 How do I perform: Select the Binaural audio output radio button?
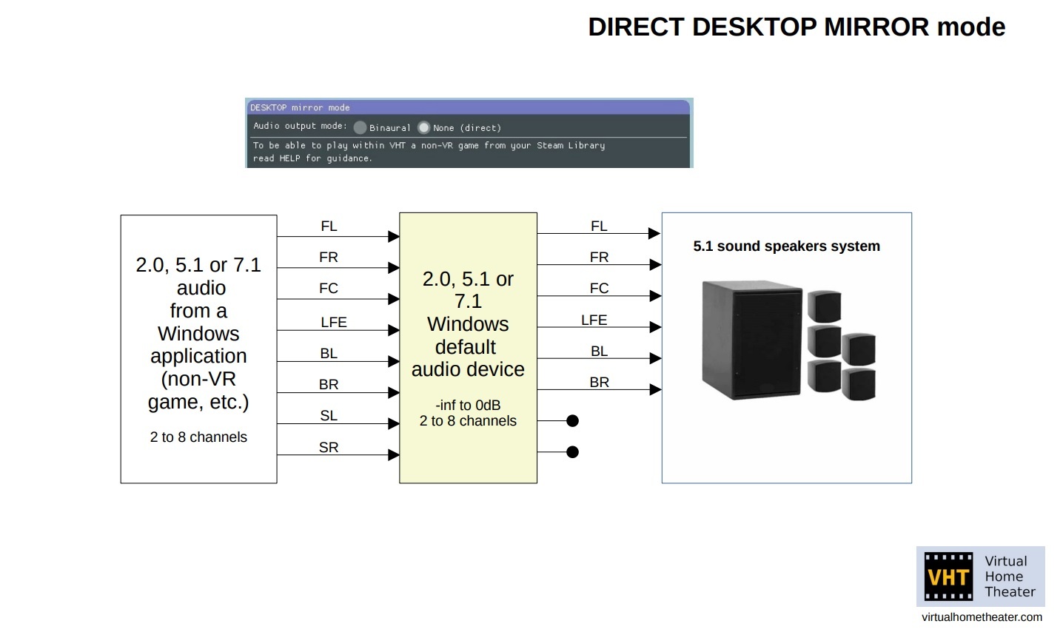[360, 127]
